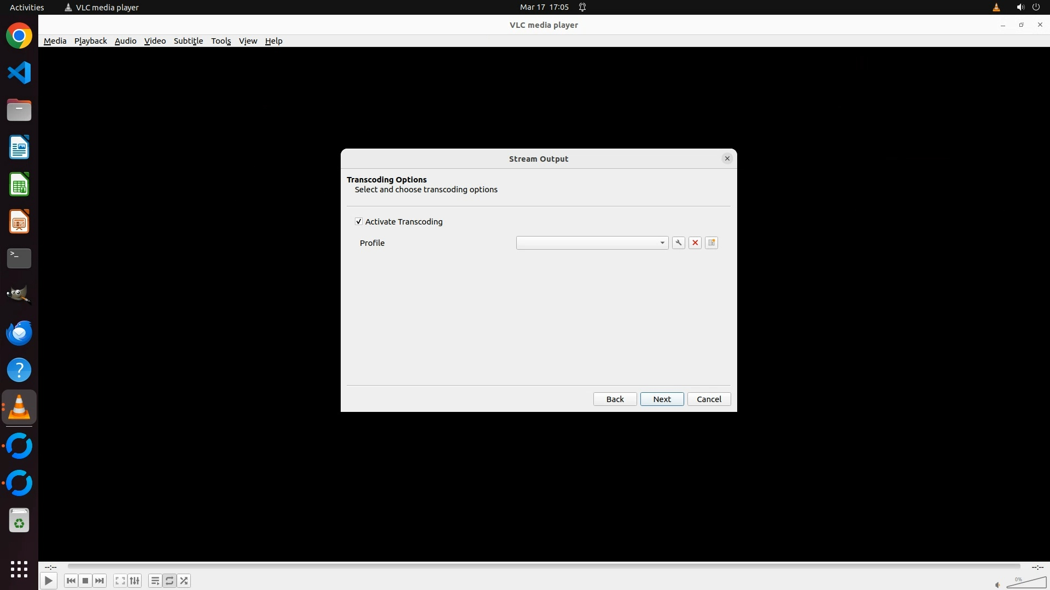Click the volume slider in the bottom right
The image size is (1050, 590).
[1026, 583]
